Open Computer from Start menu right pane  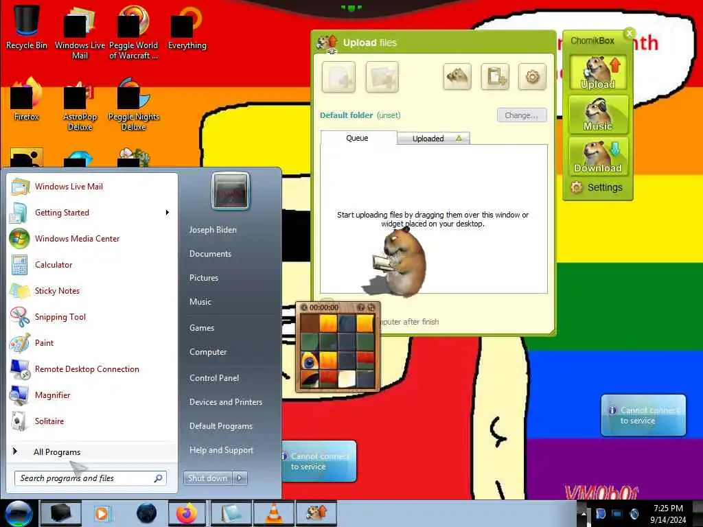click(x=208, y=352)
